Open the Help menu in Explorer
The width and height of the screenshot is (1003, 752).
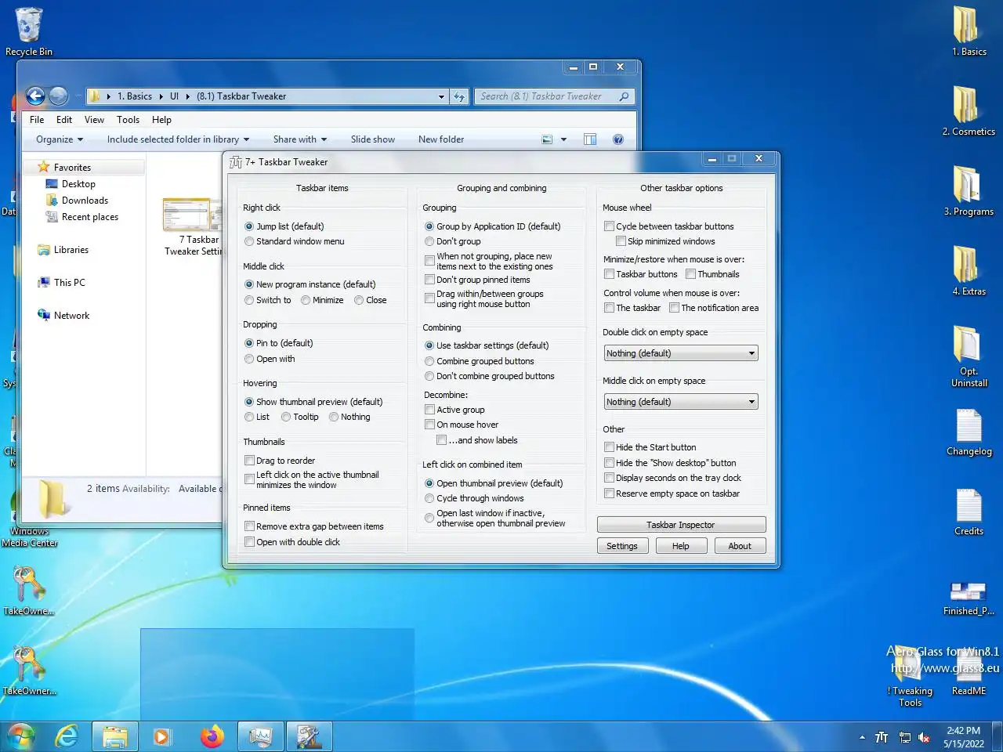(161, 120)
